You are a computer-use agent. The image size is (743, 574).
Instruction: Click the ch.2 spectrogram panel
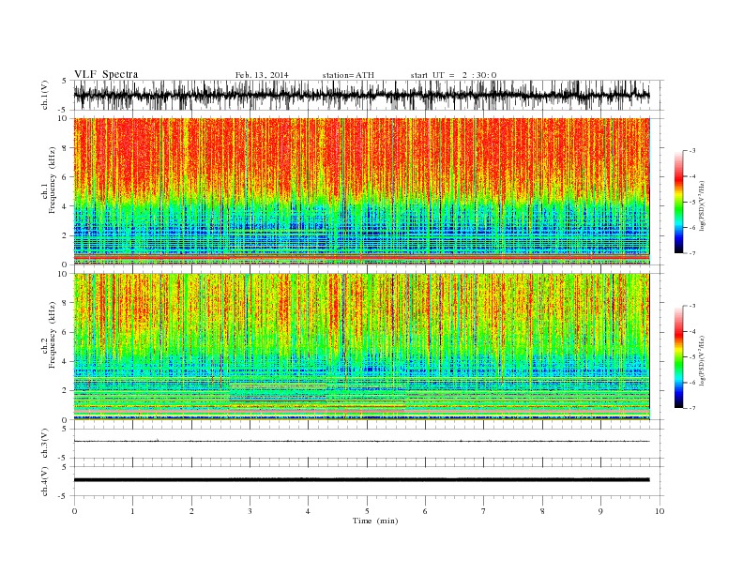click(x=361, y=346)
